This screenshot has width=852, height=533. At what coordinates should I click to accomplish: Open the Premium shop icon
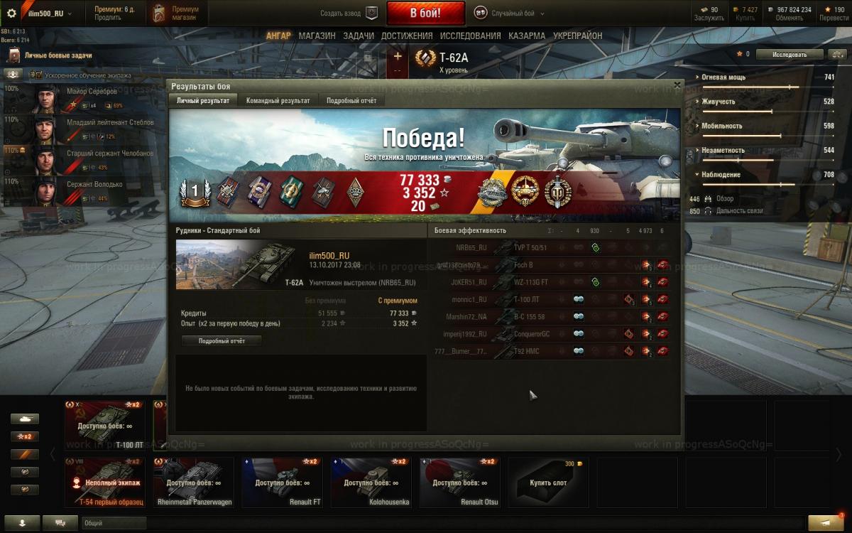160,14
